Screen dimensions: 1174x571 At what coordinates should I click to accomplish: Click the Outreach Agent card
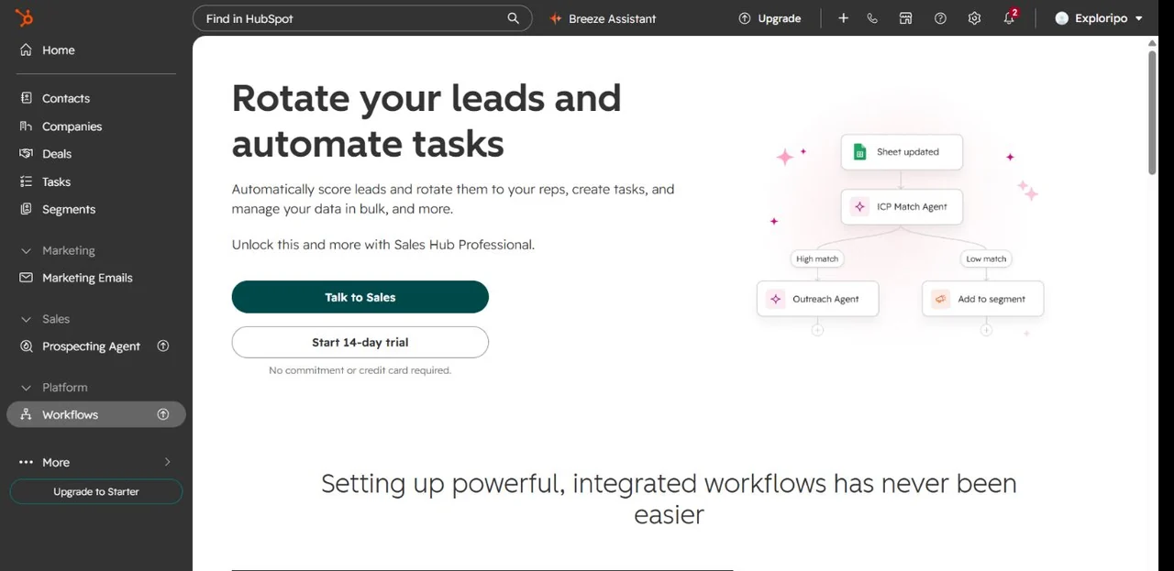pos(817,299)
